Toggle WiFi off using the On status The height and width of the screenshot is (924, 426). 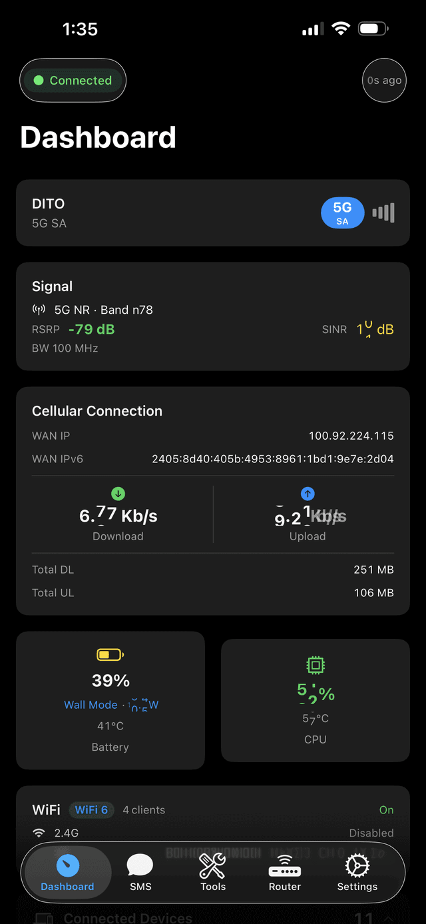(x=386, y=809)
